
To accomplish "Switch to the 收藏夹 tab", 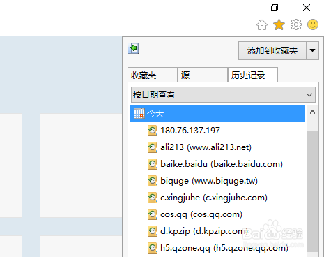I will tap(153, 75).
